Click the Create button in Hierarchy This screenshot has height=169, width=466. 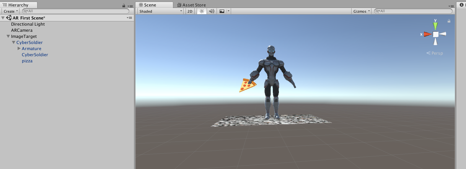click(x=10, y=11)
